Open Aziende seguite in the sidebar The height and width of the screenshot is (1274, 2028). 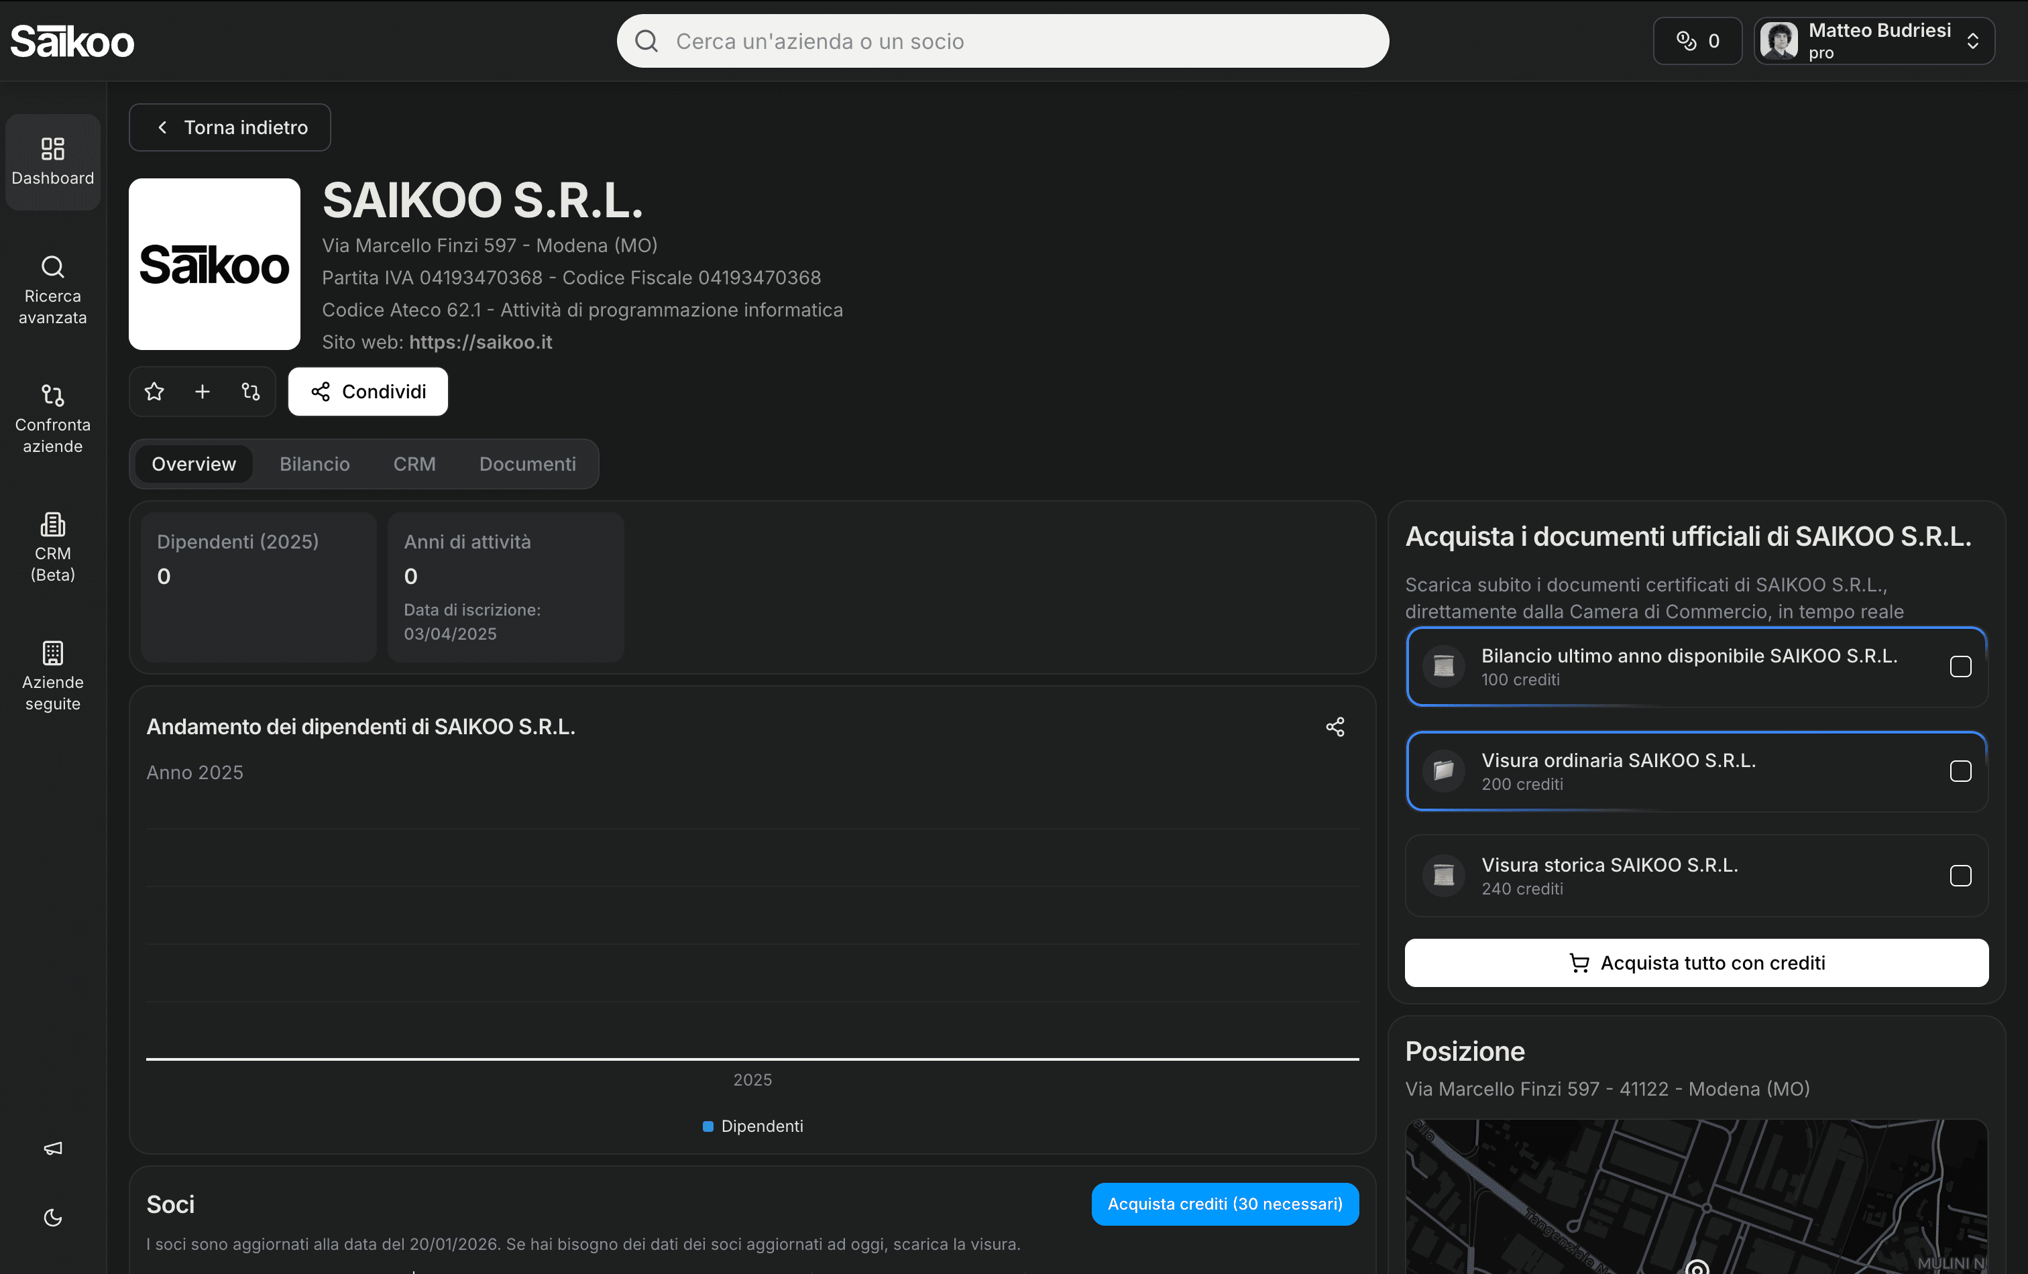(x=53, y=677)
